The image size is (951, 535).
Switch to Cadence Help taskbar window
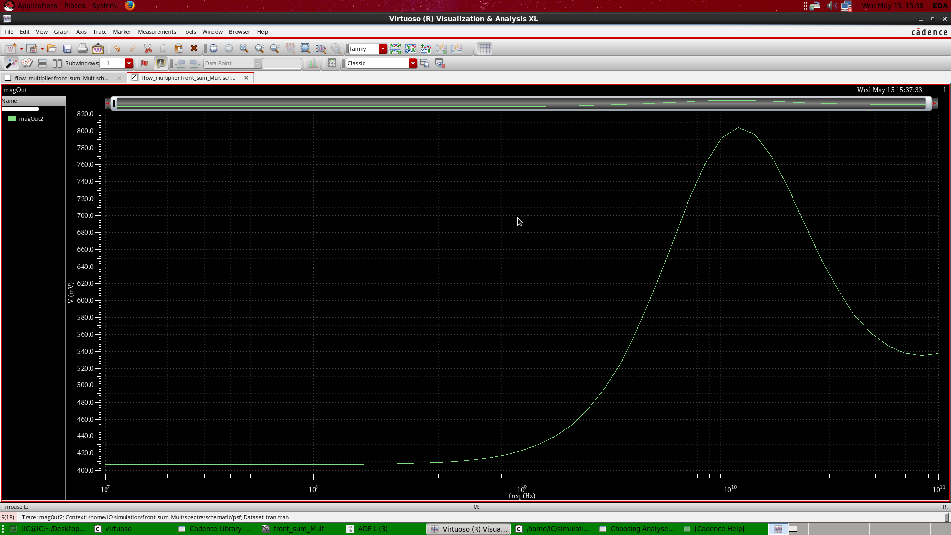pos(719,529)
